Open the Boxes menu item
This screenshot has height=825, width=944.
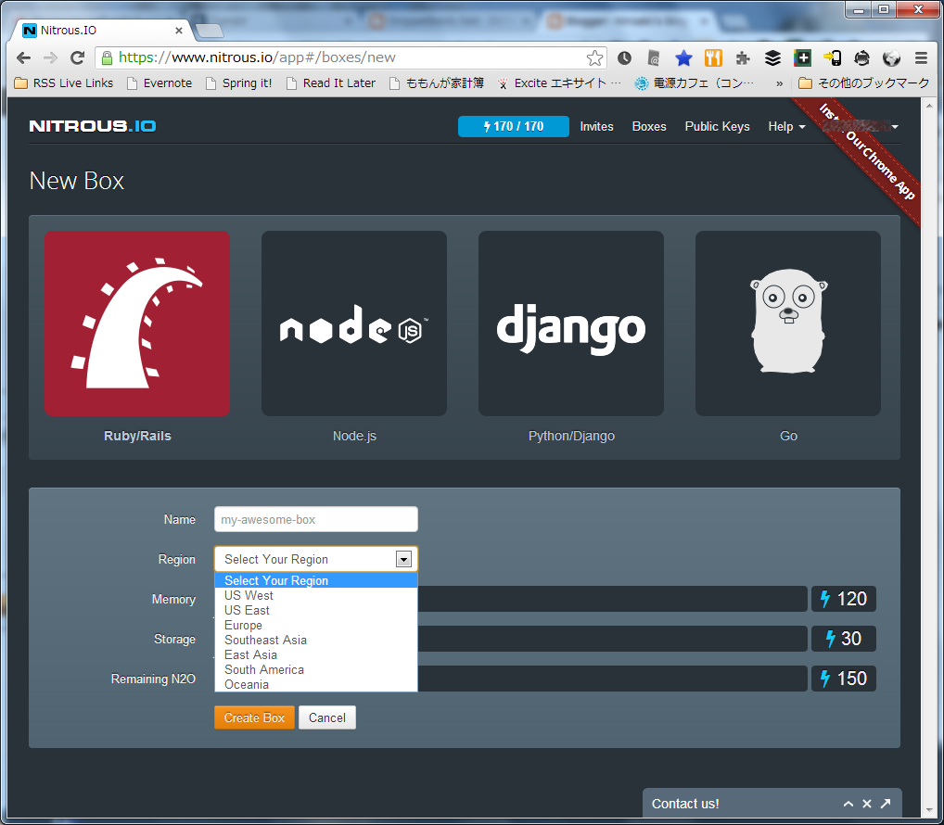(649, 126)
